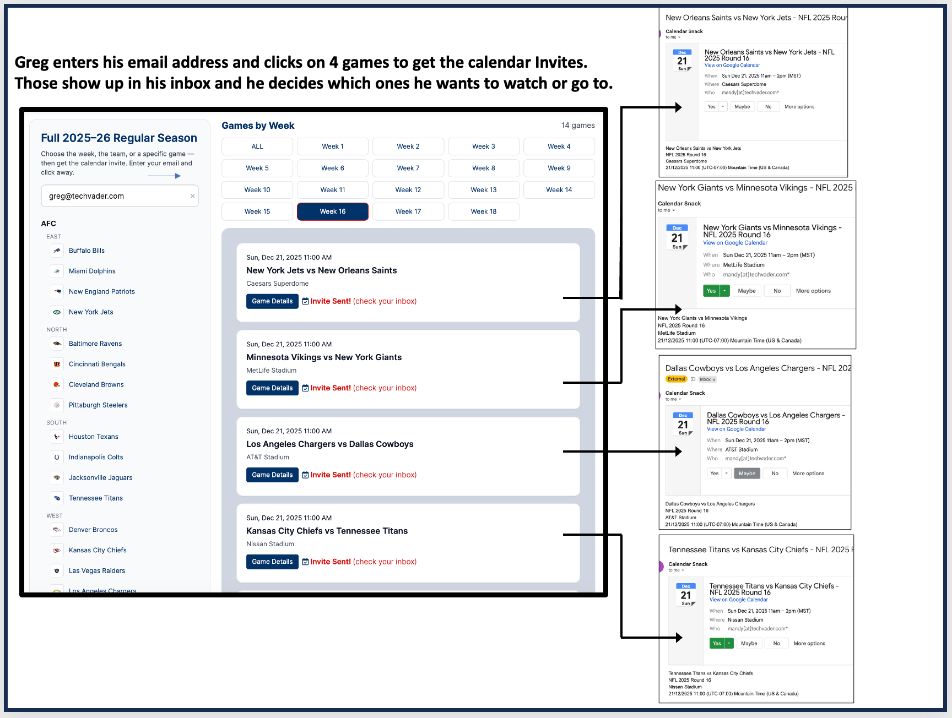Open Game Details for Vikings vs Giants
Image resolution: width=952 pixels, height=718 pixels.
click(272, 388)
